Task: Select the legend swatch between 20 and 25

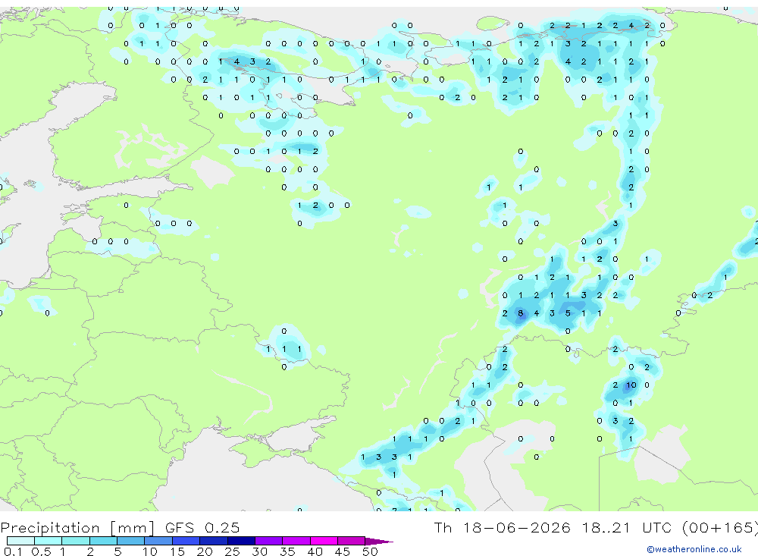Action: pyautogui.click(x=214, y=541)
